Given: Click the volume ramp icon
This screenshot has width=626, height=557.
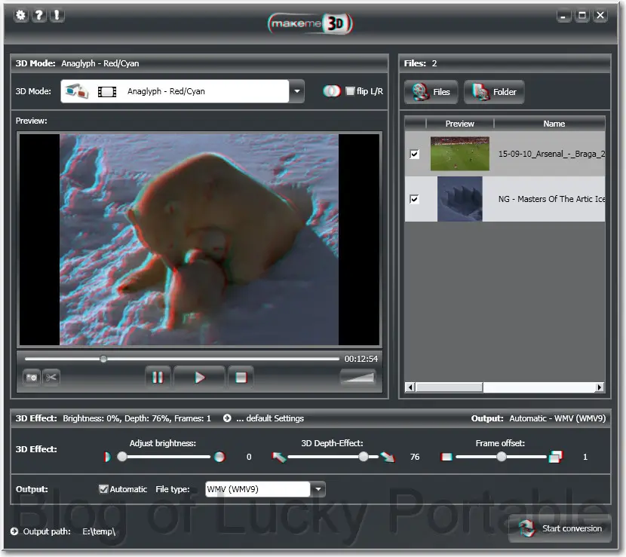Looking at the screenshot, I should click(357, 378).
